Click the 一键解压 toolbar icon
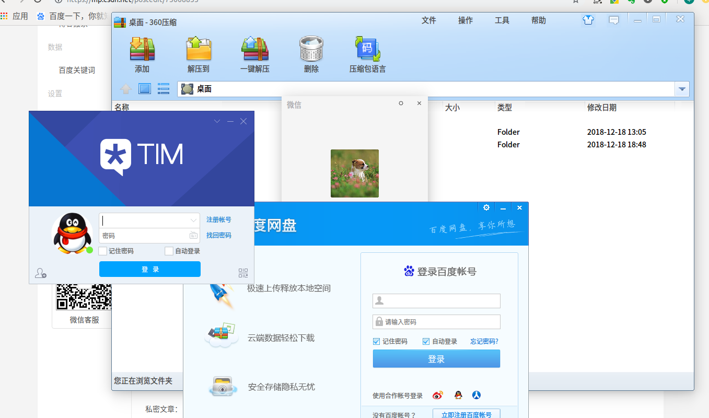 click(x=254, y=49)
